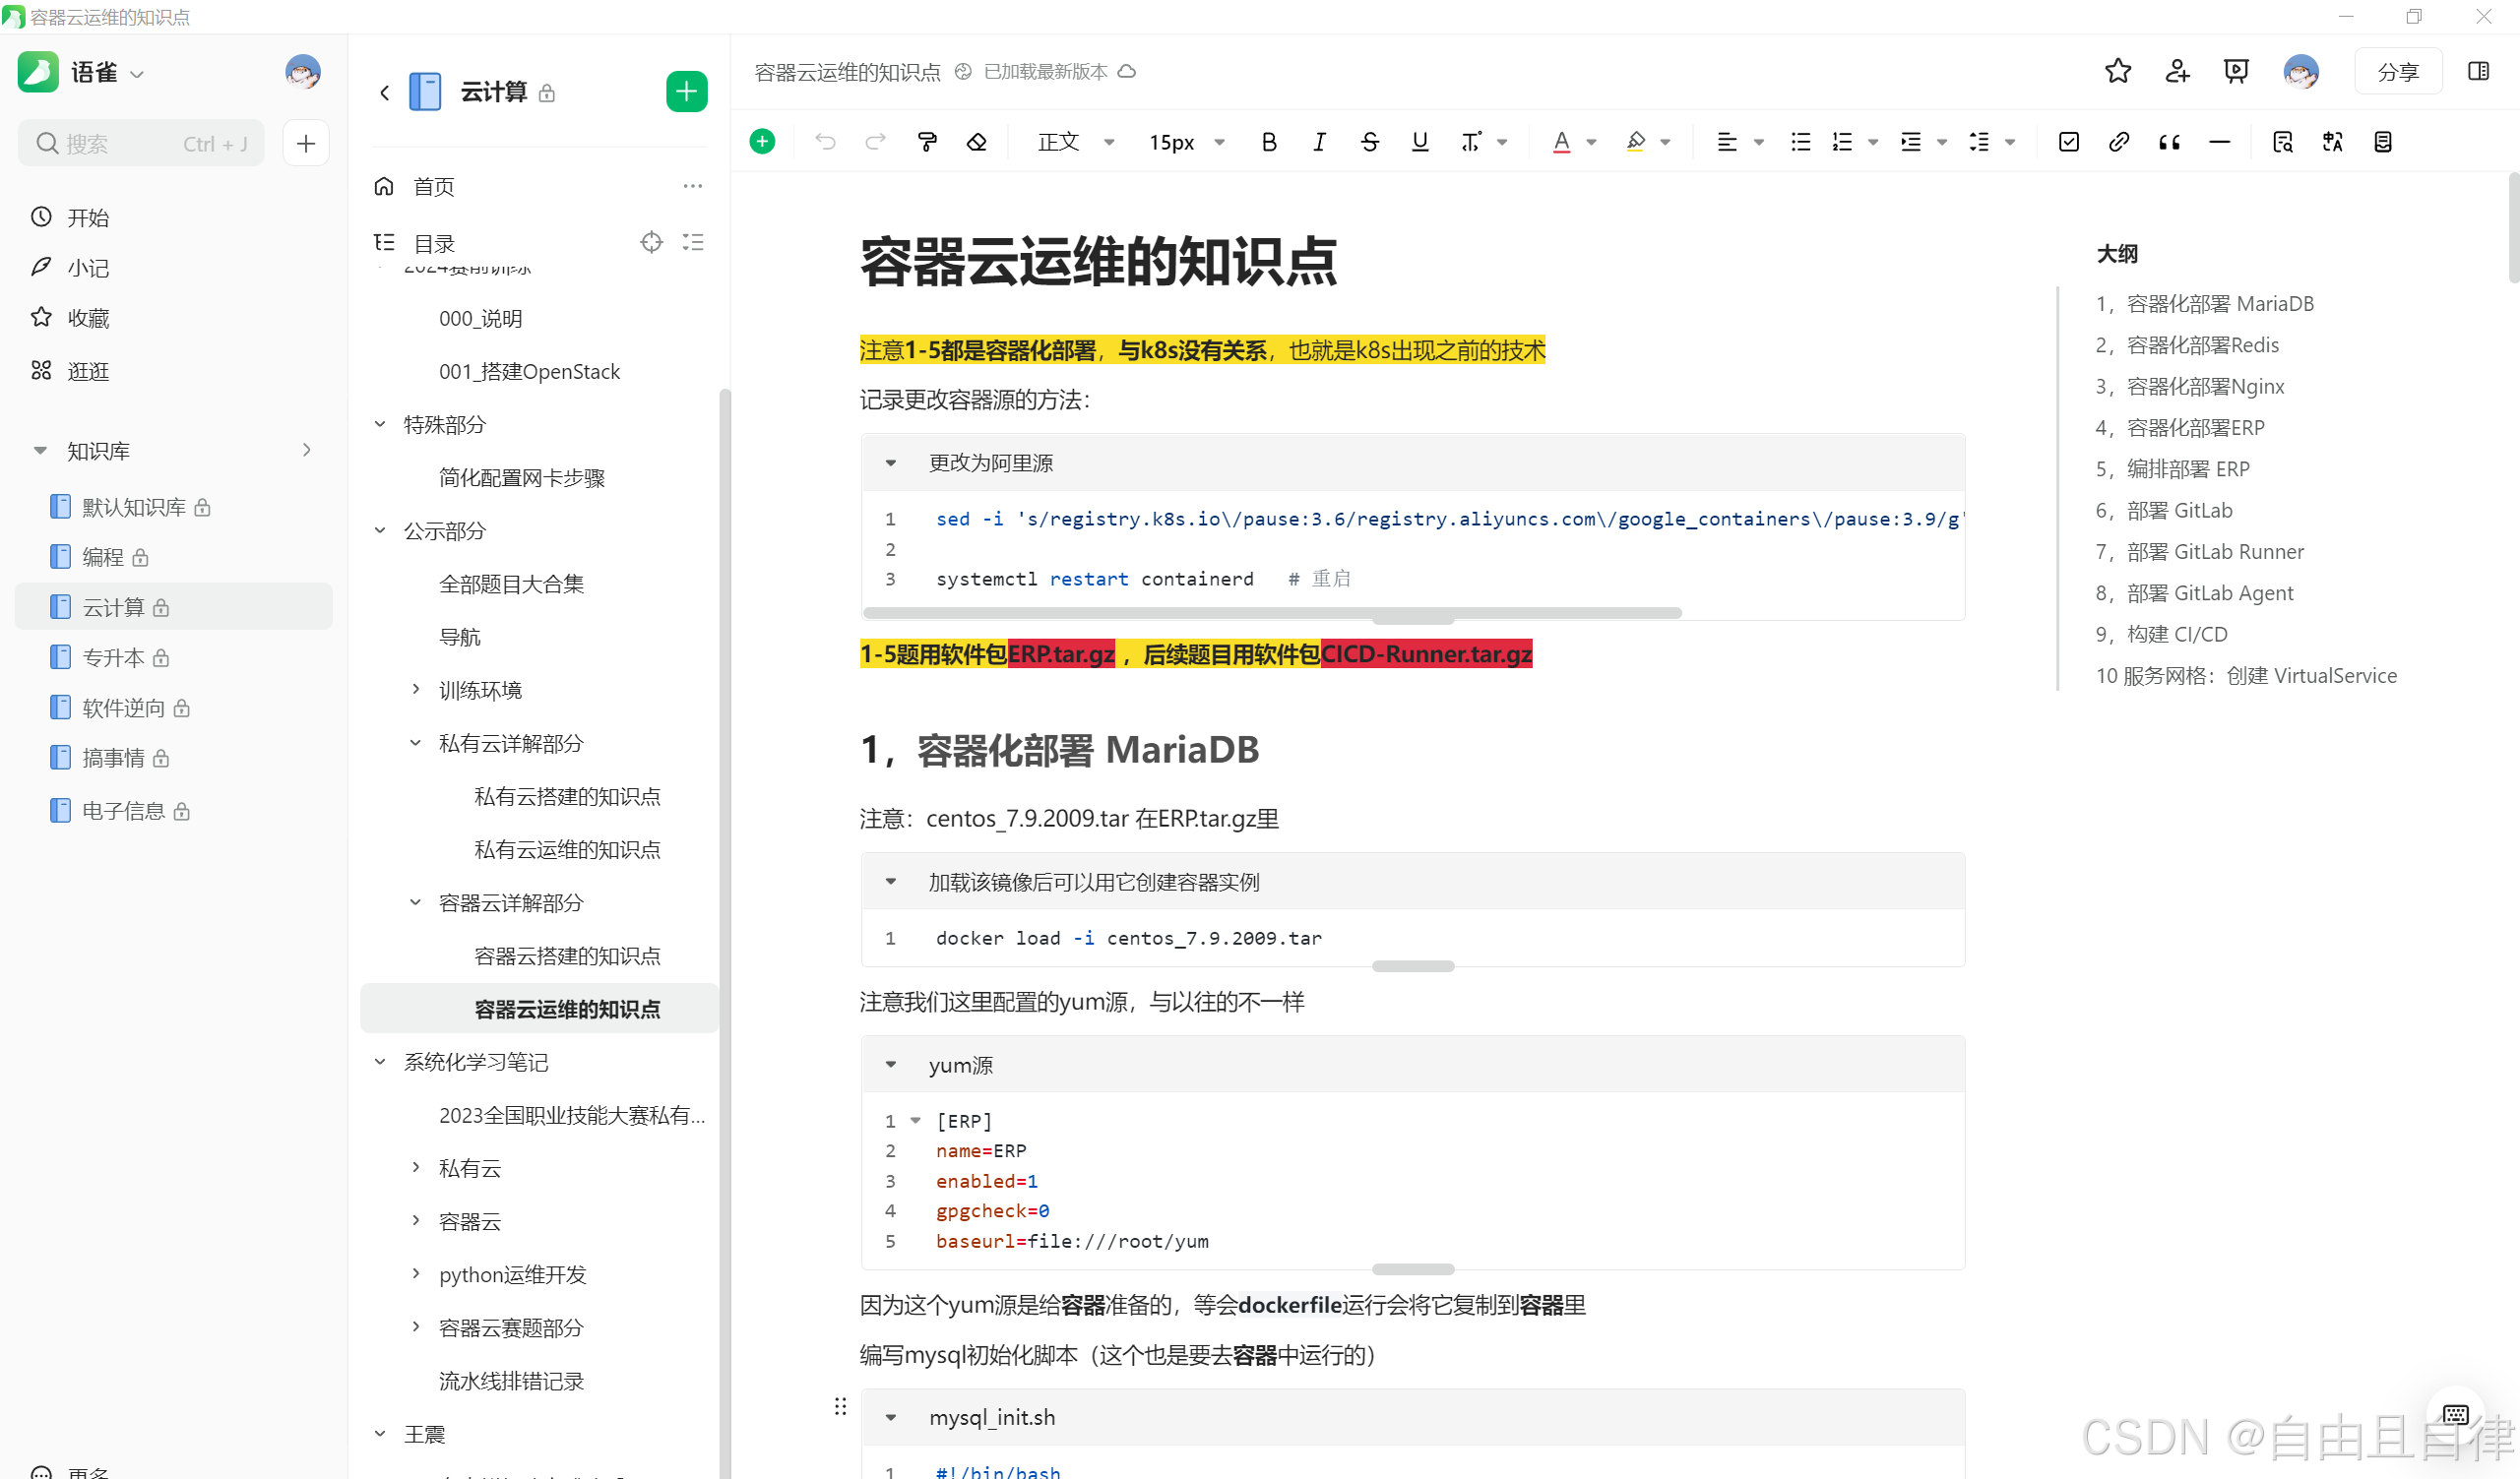2520x1479 pixels.
Task: Open the line spacing options
Action: (1979, 142)
